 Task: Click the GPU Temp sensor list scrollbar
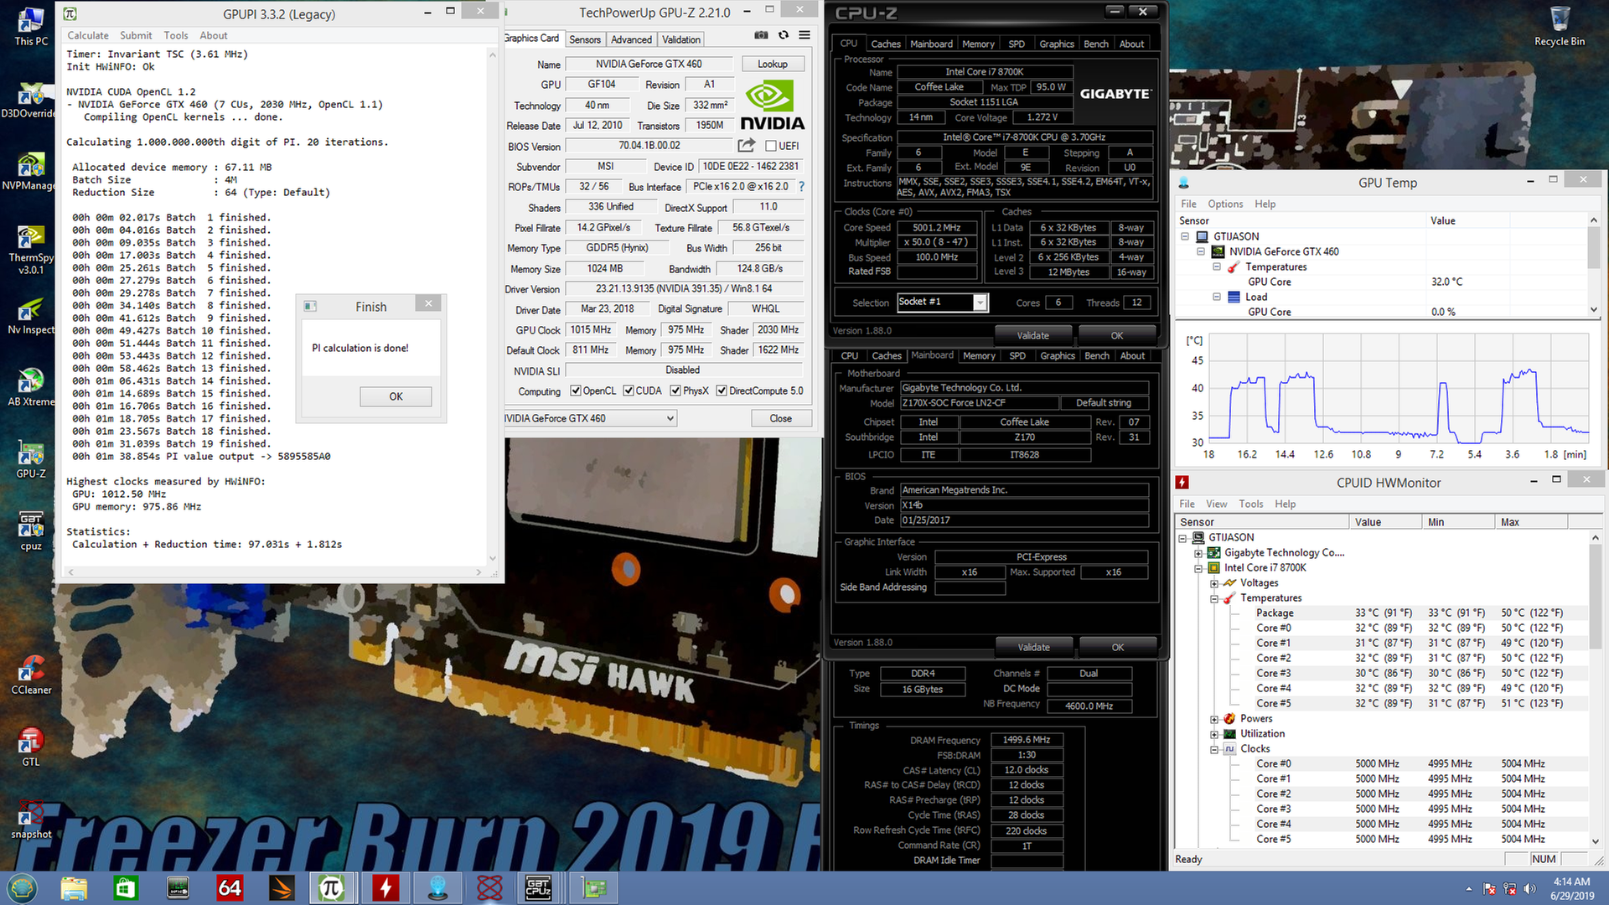point(1594,265)
